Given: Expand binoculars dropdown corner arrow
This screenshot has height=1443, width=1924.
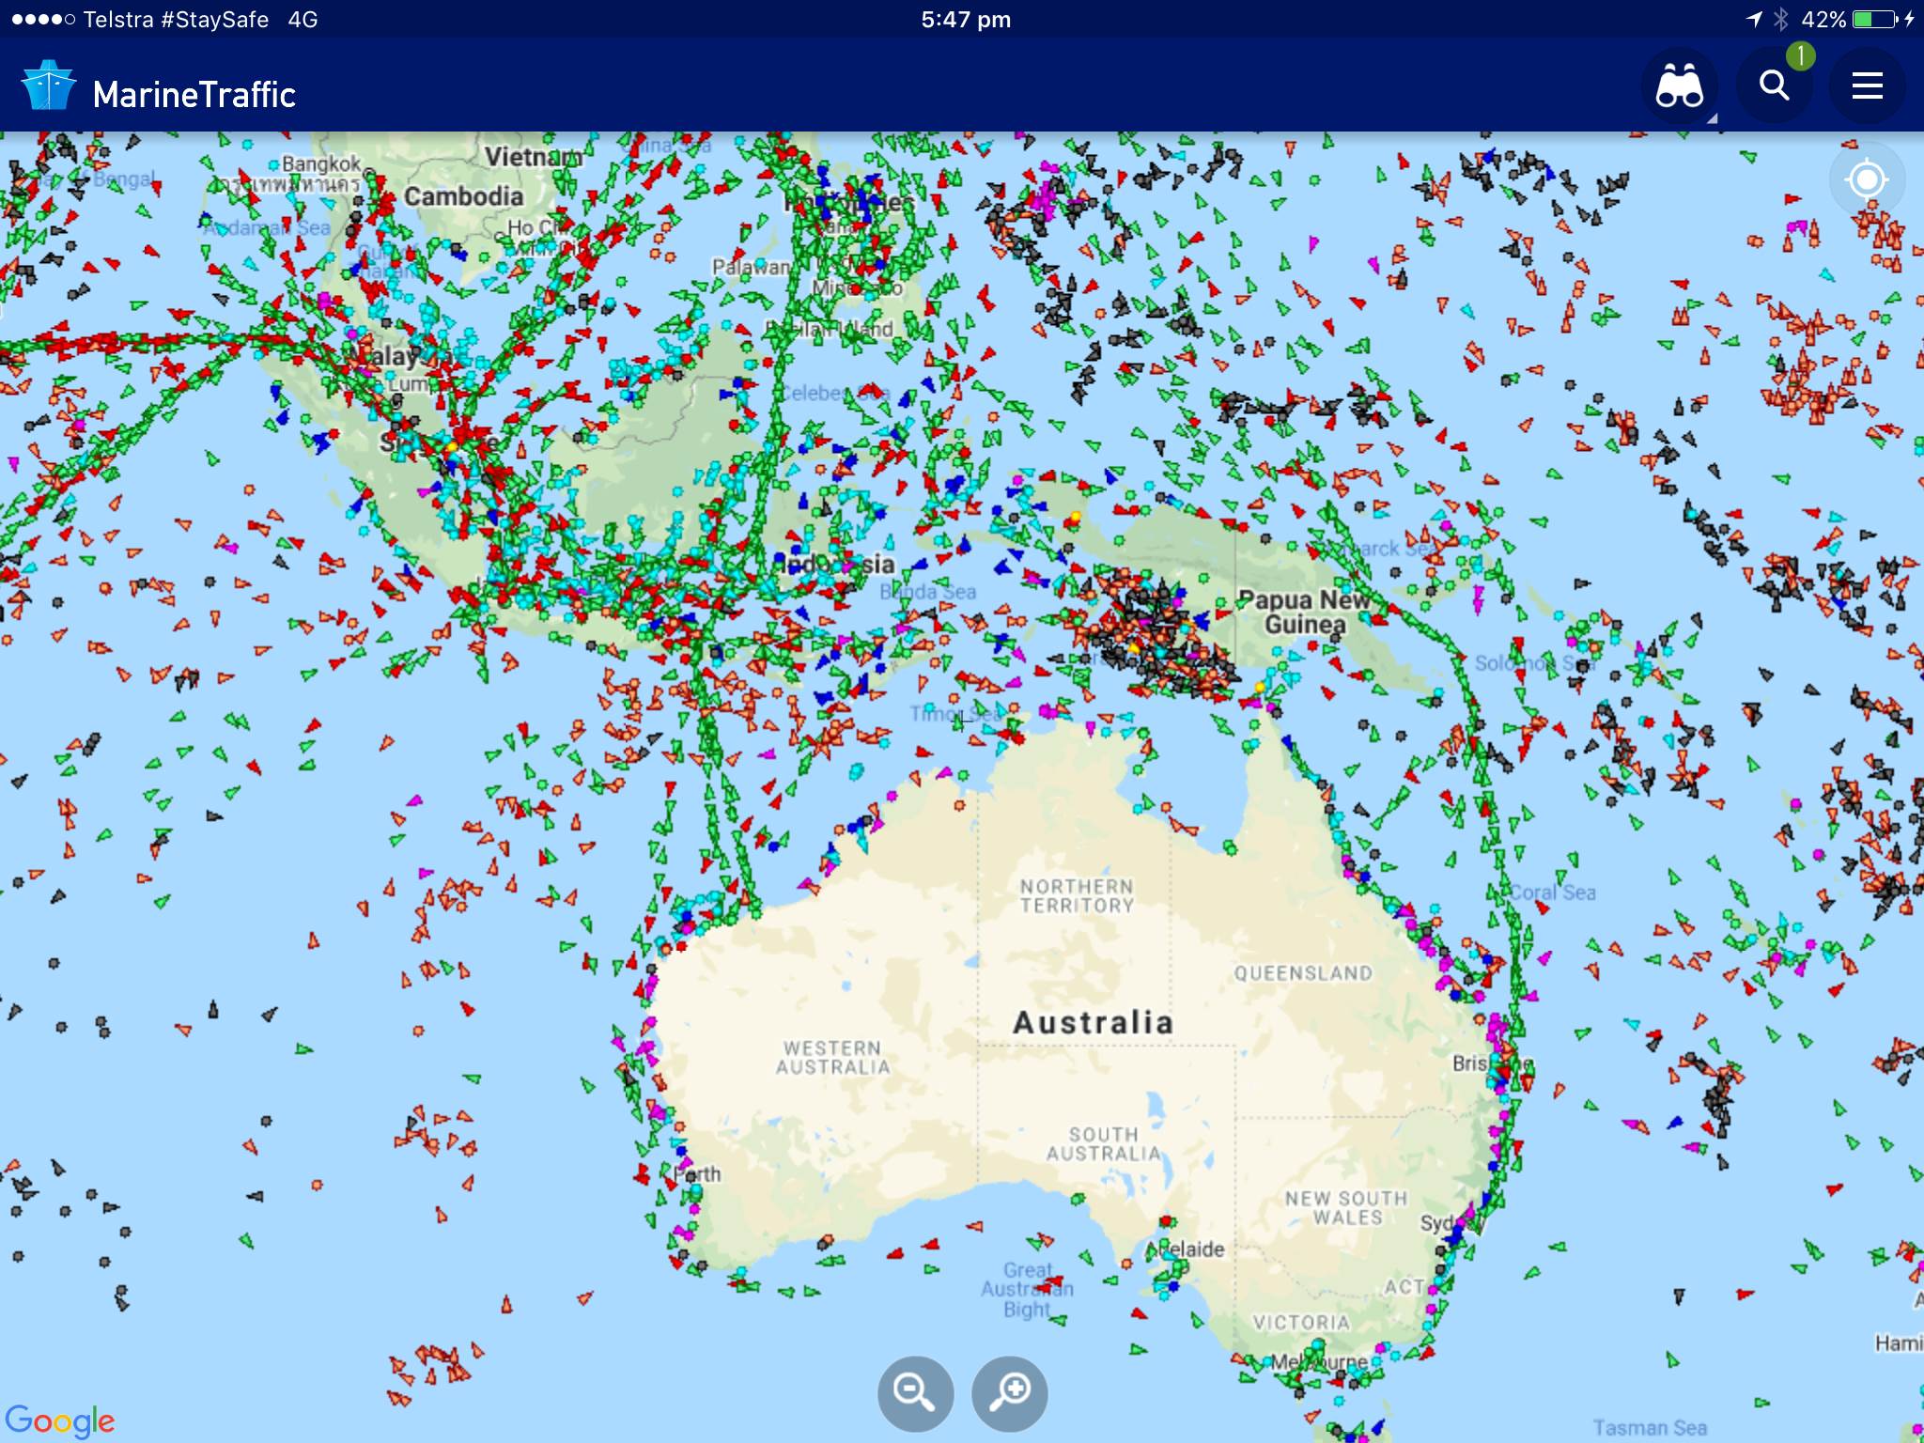Looking at the screenshot, I should coord(1712,119).
